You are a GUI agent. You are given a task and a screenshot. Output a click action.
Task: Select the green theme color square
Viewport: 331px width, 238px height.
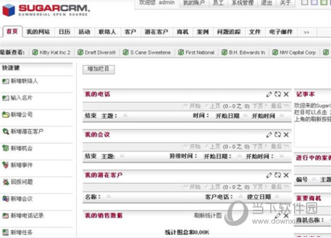pos(324,2)
